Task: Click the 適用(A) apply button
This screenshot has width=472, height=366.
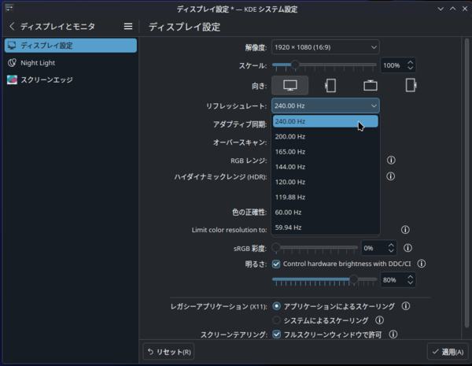Action: [448, 352]
